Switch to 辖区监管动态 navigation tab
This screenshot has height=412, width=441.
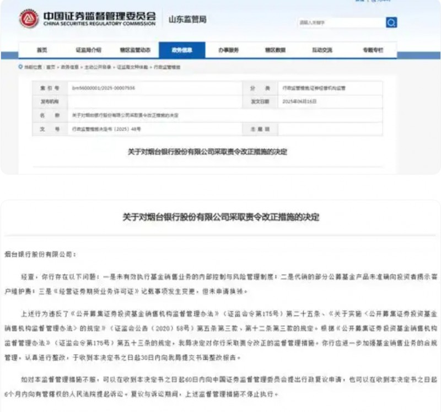tap(136, 50)
